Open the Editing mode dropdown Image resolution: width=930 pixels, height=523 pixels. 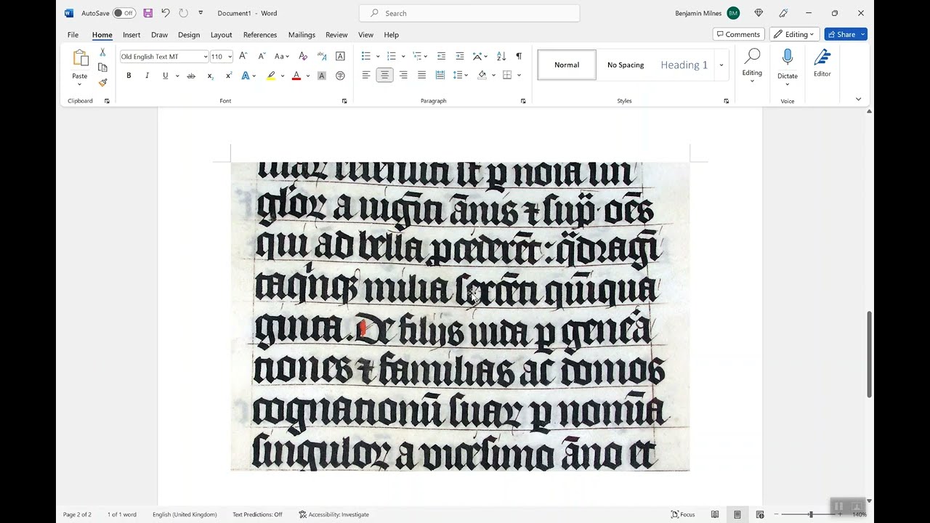pos(795,34)
